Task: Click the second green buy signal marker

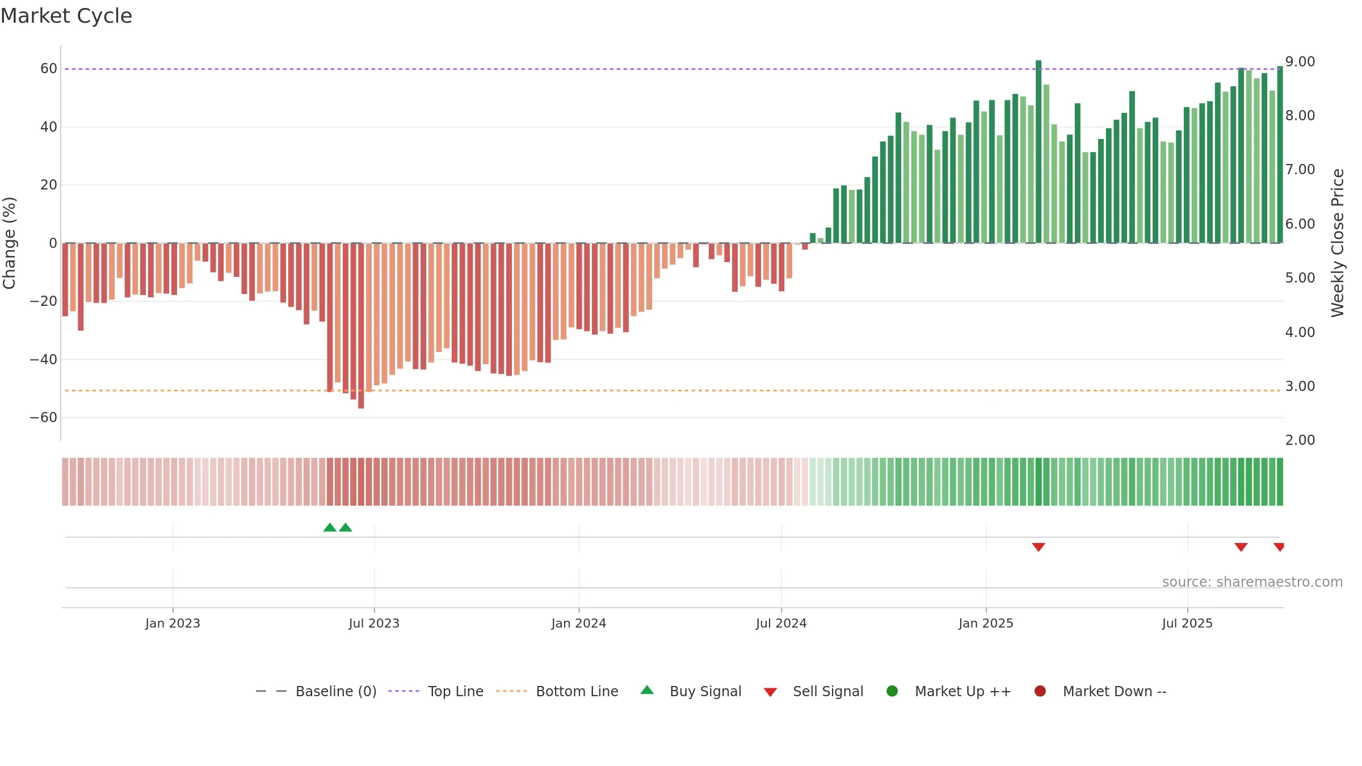Action: [346, 527]
